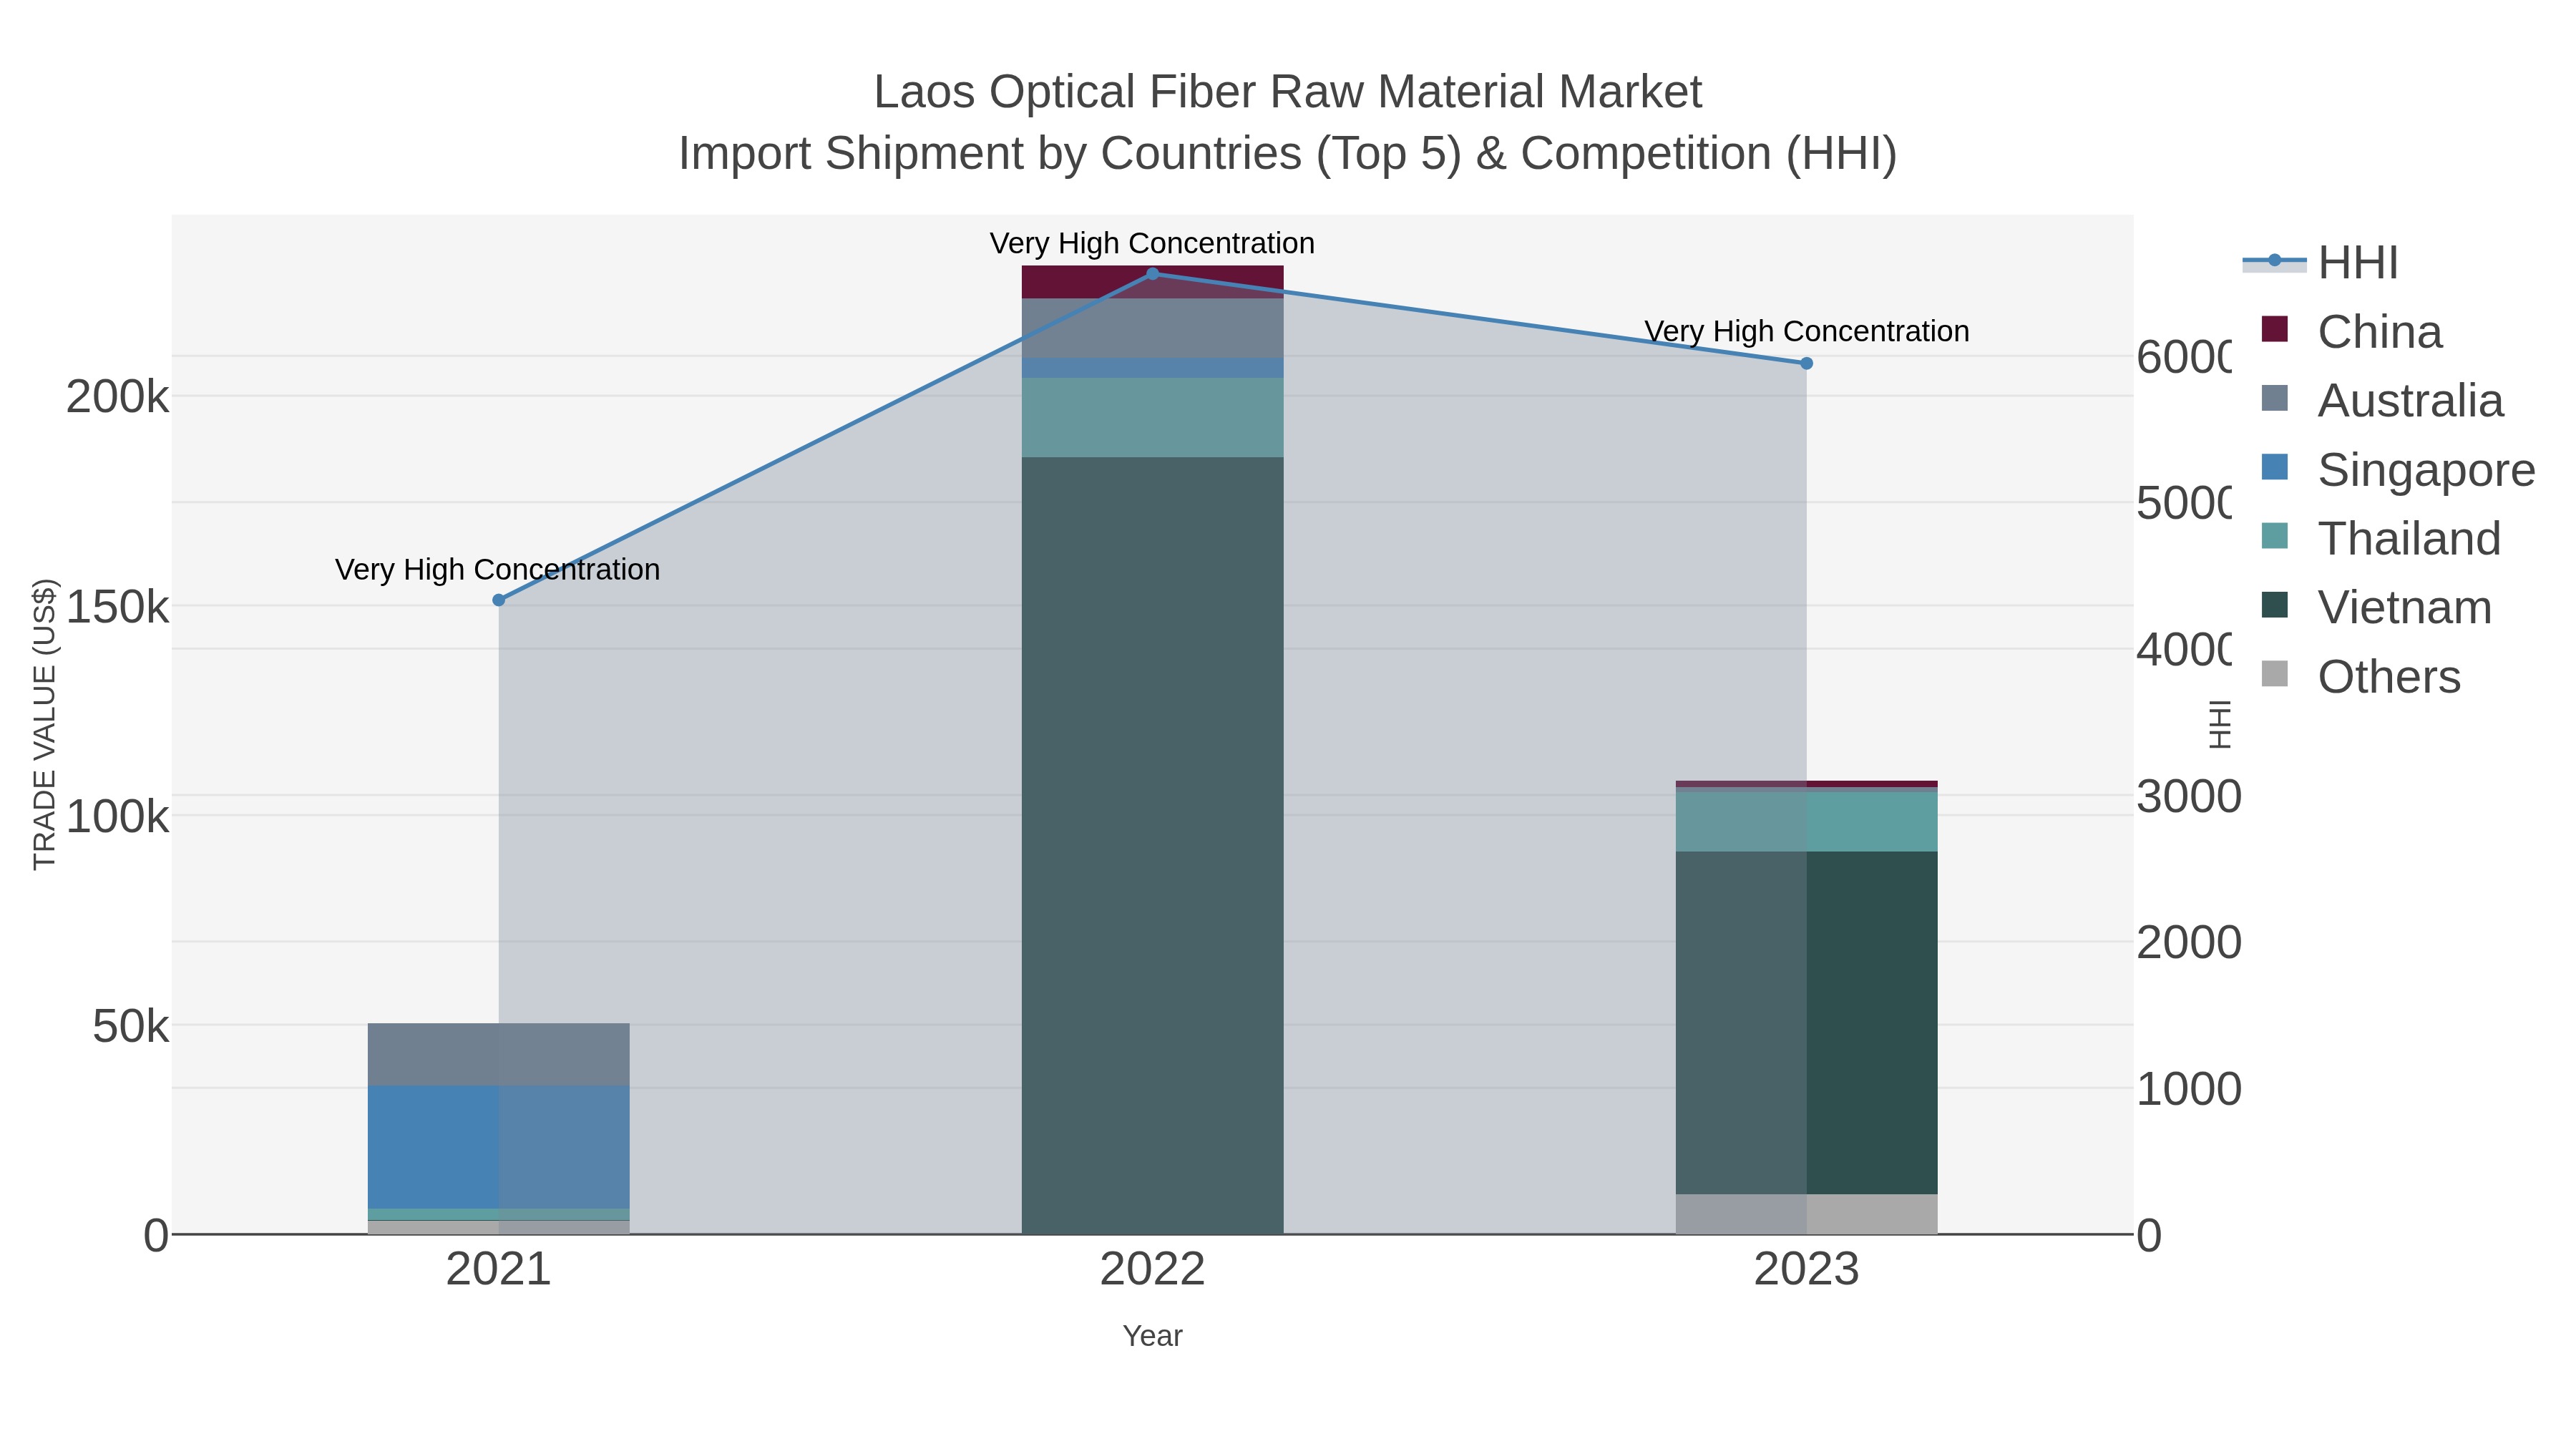Click the Others bar segment for 2023

1806,1214
